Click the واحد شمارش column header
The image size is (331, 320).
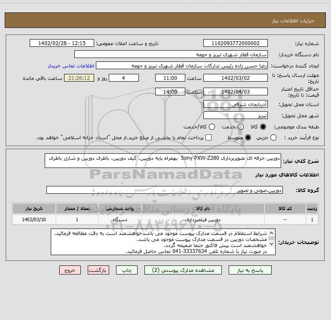pos(120,208)
